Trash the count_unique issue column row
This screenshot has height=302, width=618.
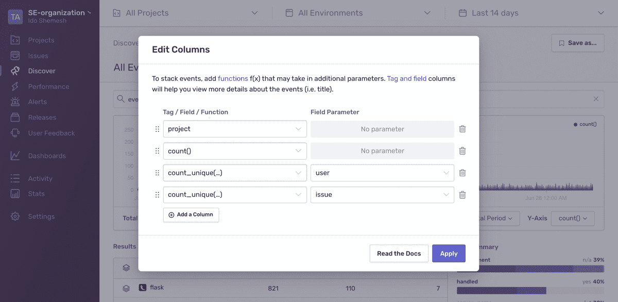pos(462,195)
